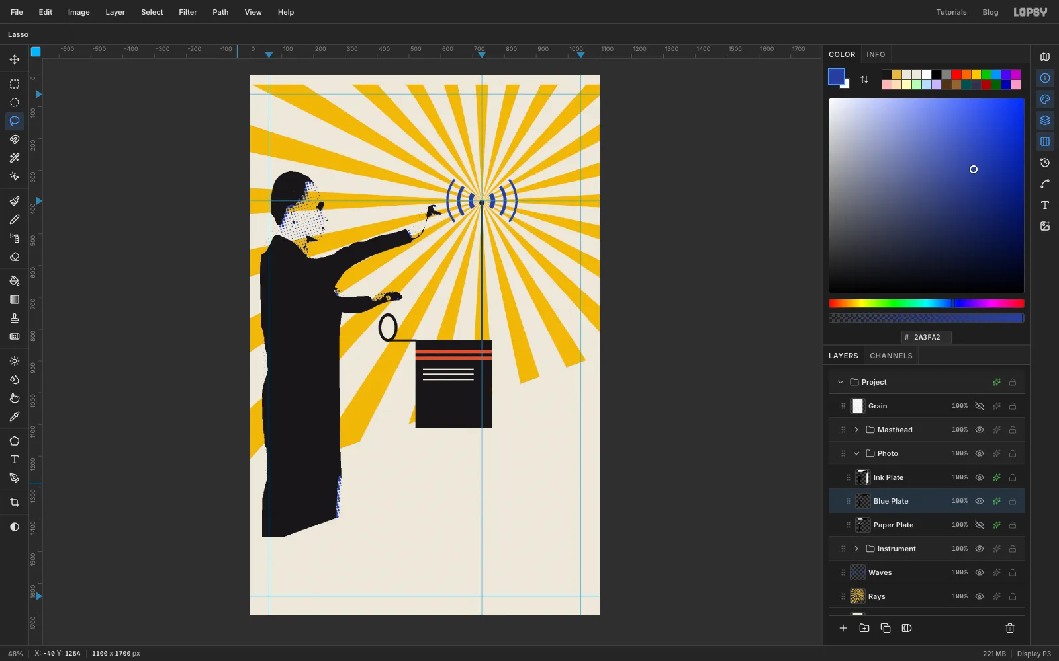Click the swap colors arrows icon
Screen dimensions: 1059x661
(864, 79)
